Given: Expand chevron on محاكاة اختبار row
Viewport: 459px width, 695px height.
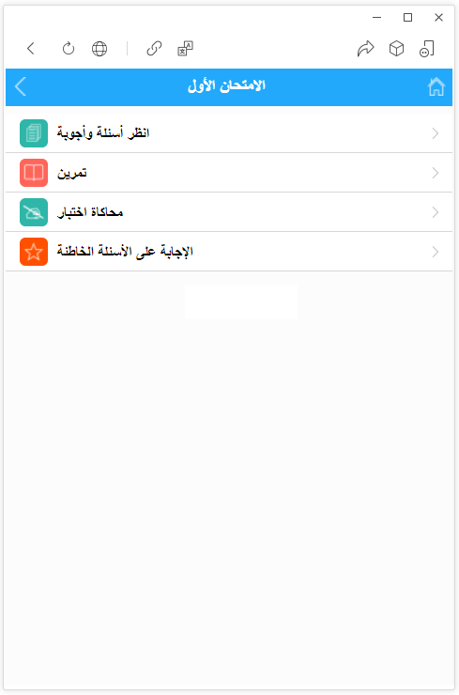Looking at the screenshot, I should [436, 212].
